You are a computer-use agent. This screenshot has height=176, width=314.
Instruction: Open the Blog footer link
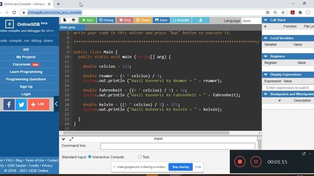(19, 160)
